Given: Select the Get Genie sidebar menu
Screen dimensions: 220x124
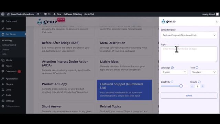Looking at the screenshot, I should point(13,34).
